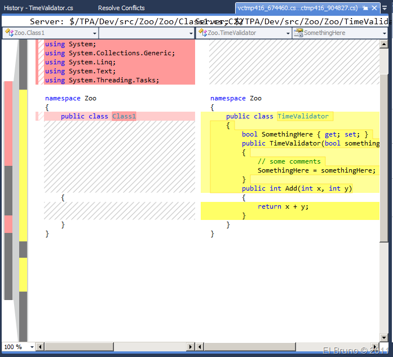Click the pin icon on the active tab

365,8
